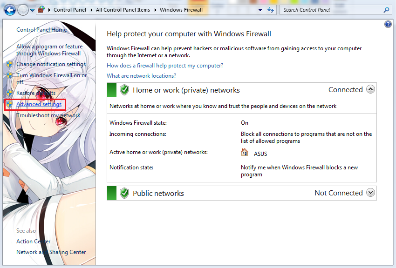396x268 pixels.
Task: Click the house icon beside ASUS
Action: pos(245,152)
